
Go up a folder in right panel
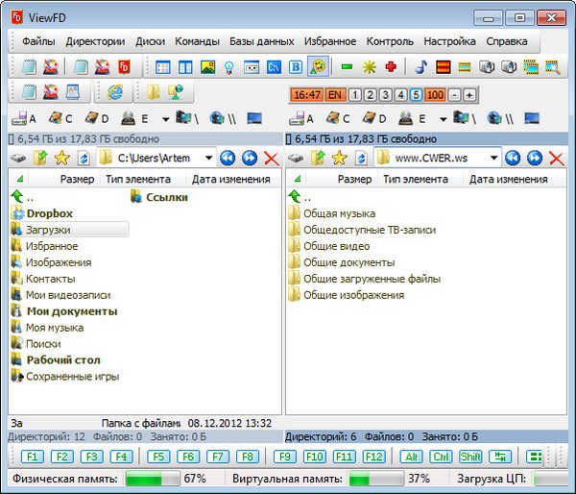(319, 158)
